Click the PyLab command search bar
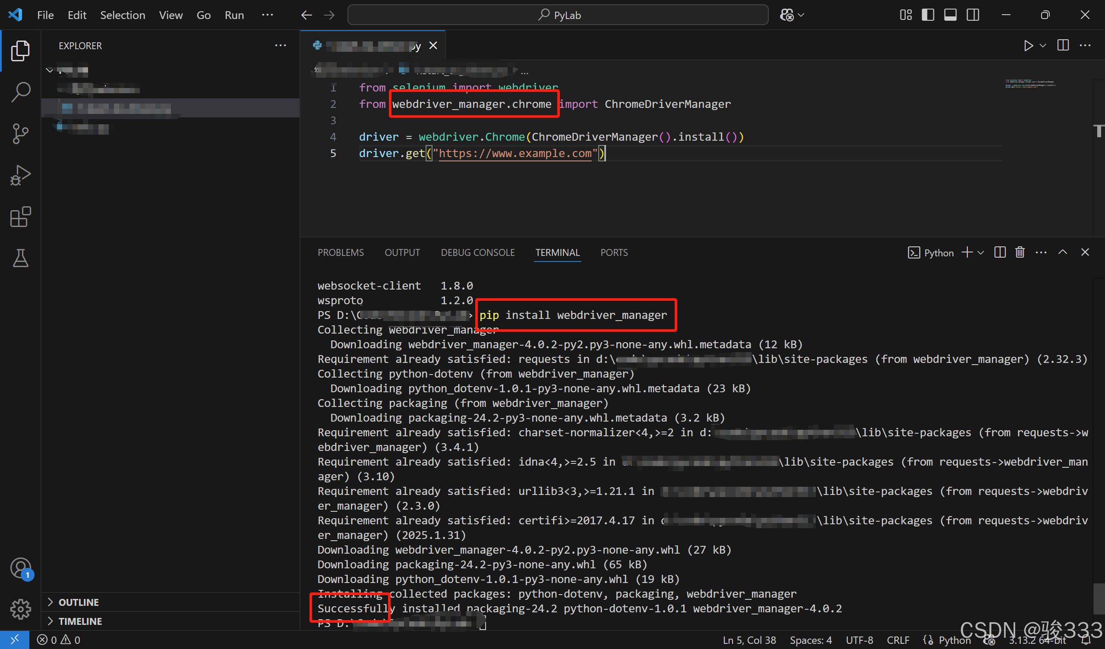 coord(557,15)
